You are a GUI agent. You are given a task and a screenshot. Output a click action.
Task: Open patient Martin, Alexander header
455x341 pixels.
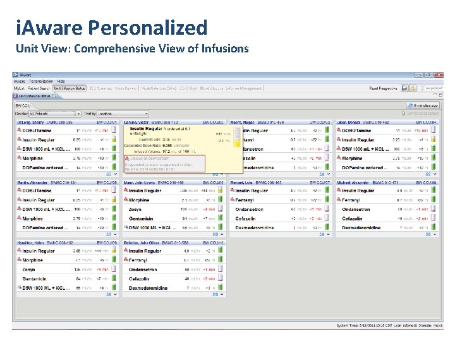tap(67, 182)
